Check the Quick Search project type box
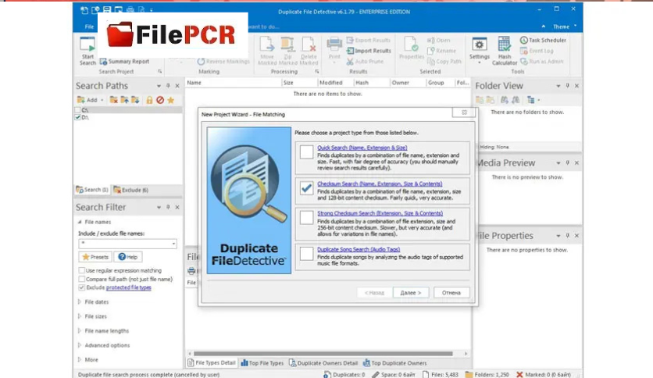The width and height of the screenshot is (653, 378). pyautogui.click(x=306, y=152)
